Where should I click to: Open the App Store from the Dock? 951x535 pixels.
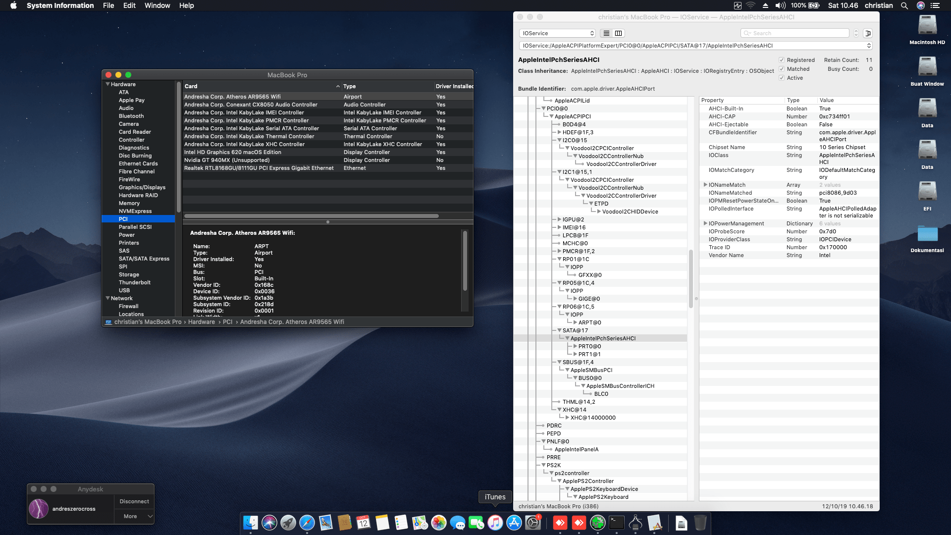click(514, 523)
